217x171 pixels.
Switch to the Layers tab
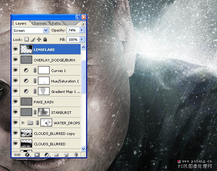21,23
